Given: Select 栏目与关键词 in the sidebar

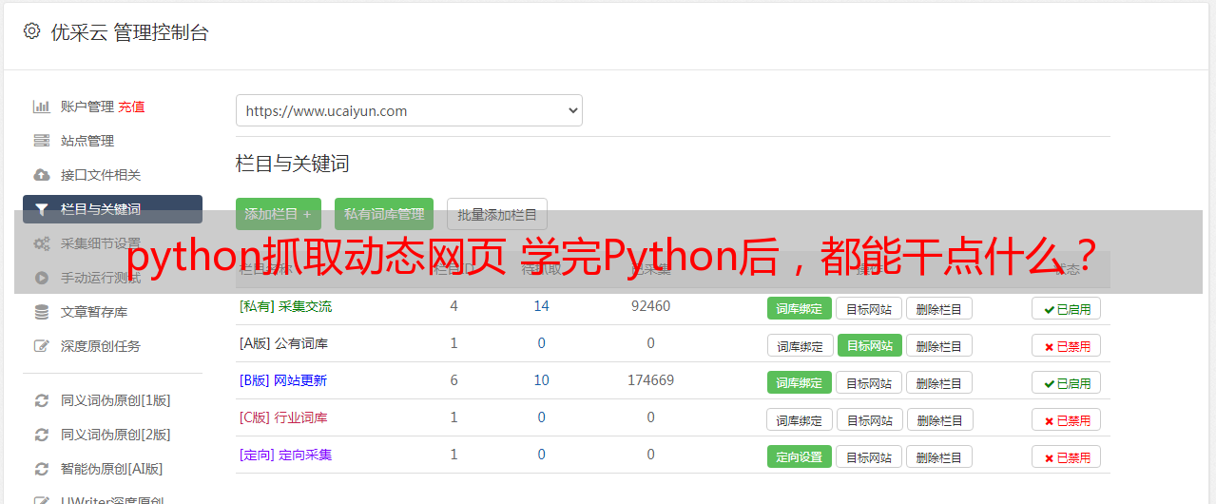Looking at the screenshot, I should click(112, 209).
